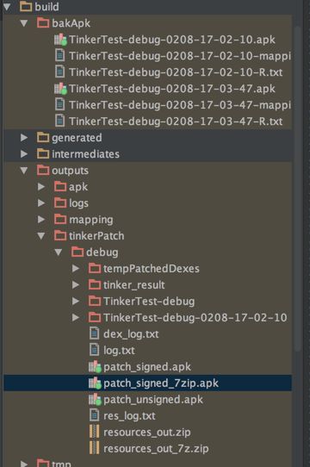
Task: Expand the generated folder
Action: click(24, 138)
